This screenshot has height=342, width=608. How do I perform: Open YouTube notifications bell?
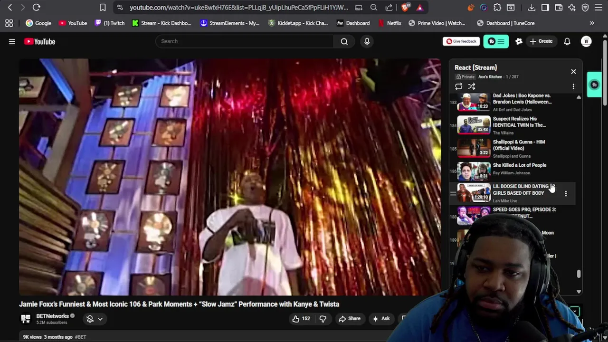[x=567, y=41]
